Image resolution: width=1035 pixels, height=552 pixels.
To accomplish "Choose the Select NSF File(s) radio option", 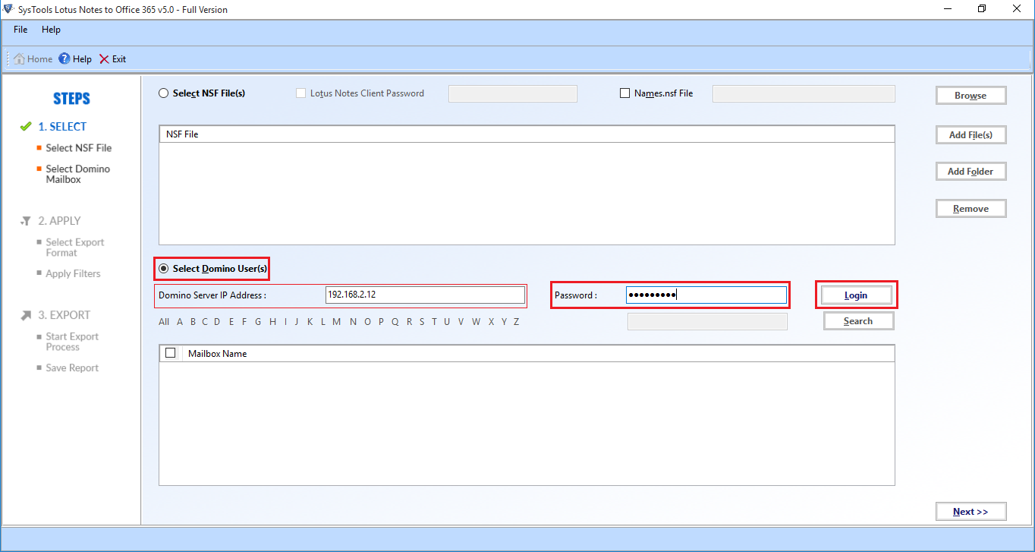I will [x=164, y=93].
